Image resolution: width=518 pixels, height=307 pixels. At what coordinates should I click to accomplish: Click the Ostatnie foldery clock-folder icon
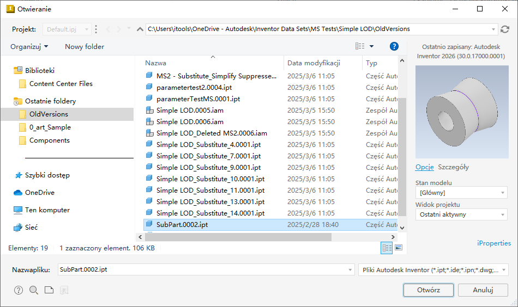point(18,101)
